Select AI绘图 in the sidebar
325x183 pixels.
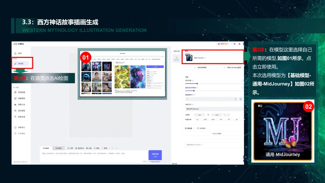(20, 64)
